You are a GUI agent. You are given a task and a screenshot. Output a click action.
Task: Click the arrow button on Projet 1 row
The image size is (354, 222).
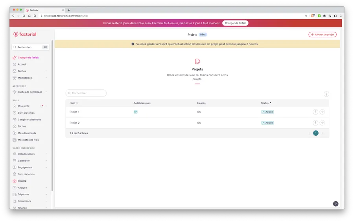pos(322,112)
